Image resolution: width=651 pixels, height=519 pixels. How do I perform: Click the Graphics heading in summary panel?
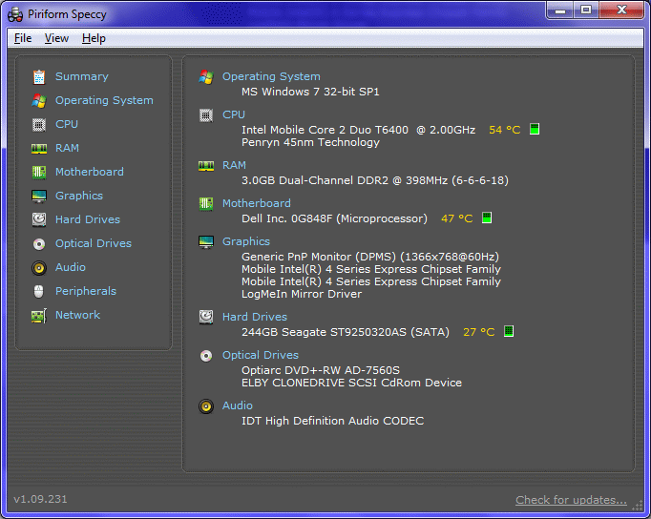[246, 242]
